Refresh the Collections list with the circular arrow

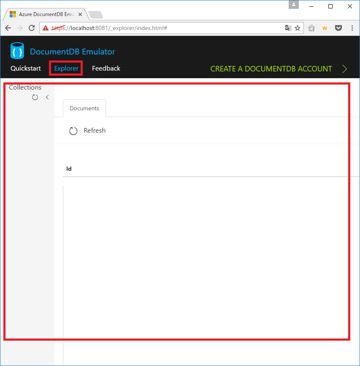35,97
